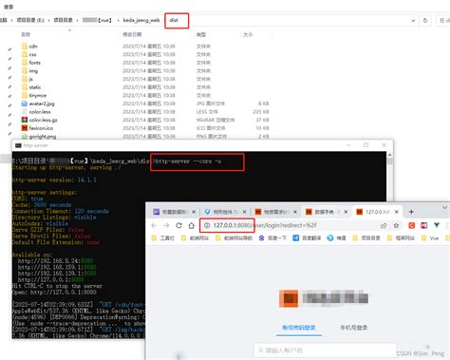Open the Vue bookmark folder
The width and height of the screenshot is (450, 360).
point(430,238)
